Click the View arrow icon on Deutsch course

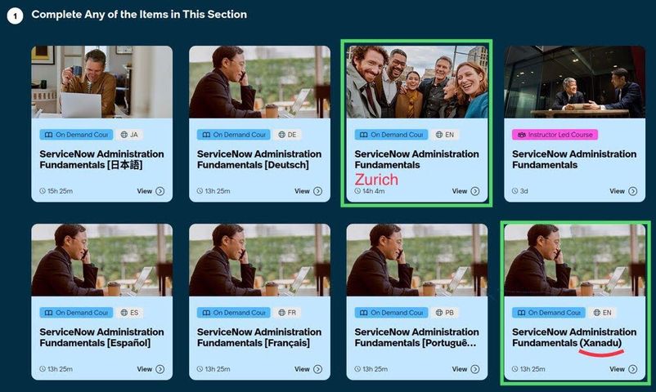coord(317,191)
